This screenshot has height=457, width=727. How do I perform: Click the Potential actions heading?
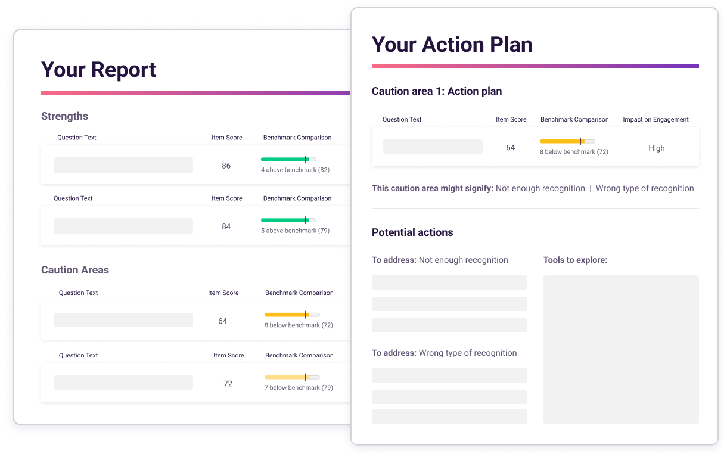tap(412, 232)
